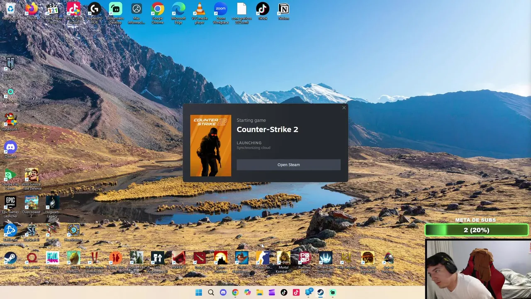Select Little Nightmares II desktop icon
The height and width of the screenshot is (299, 531).
pos(157,262)
